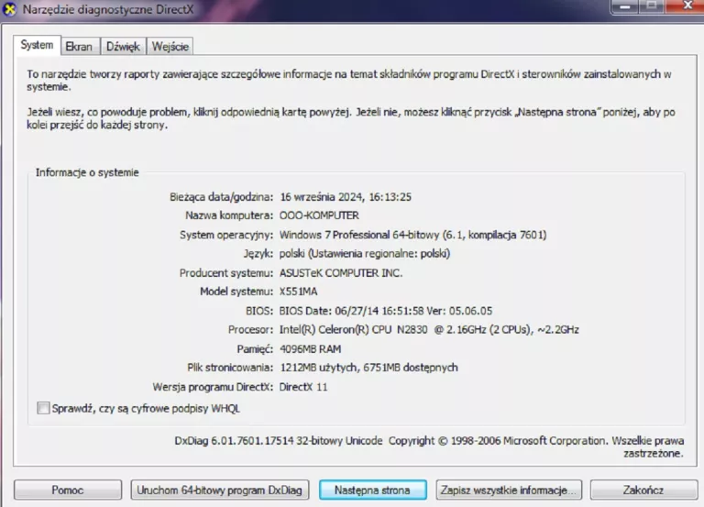The image size is (704, 507).
Task: Click the Zakończ button
Action: (643, 490)
